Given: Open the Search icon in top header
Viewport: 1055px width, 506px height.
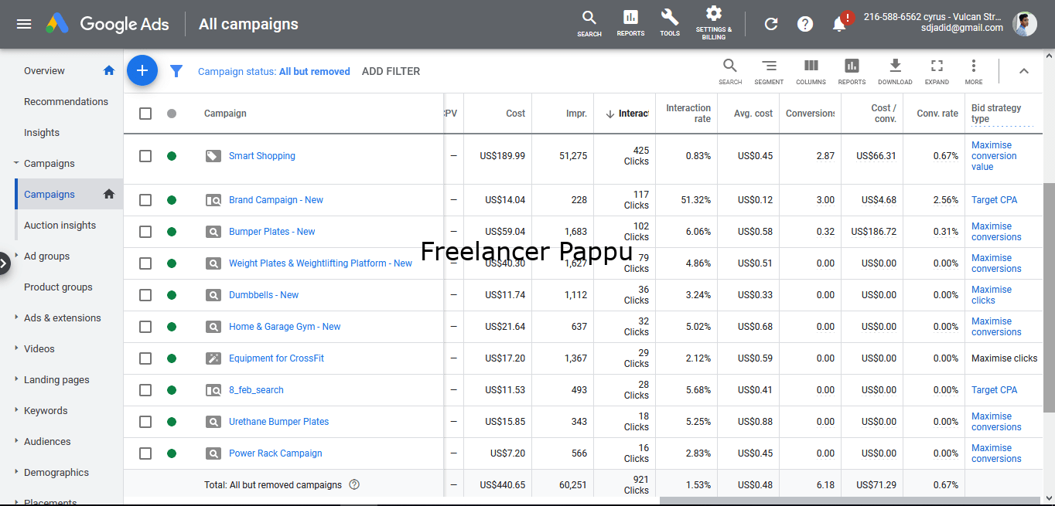Looking at the screenshot, I should pos(589,23).
